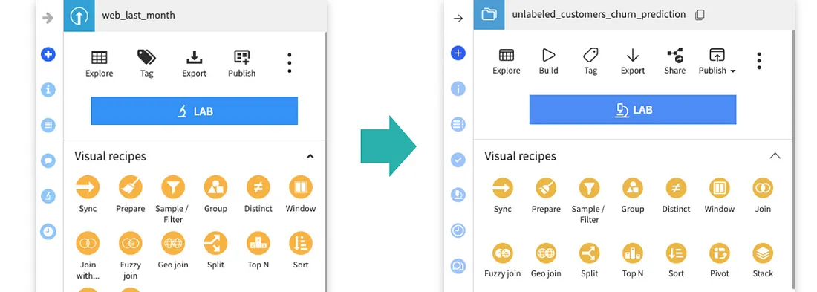The height and width of the screenshot is (292, 817).
Task: Click the LAB button in churn_prediction panel
Action: click(x=633, y=109)
